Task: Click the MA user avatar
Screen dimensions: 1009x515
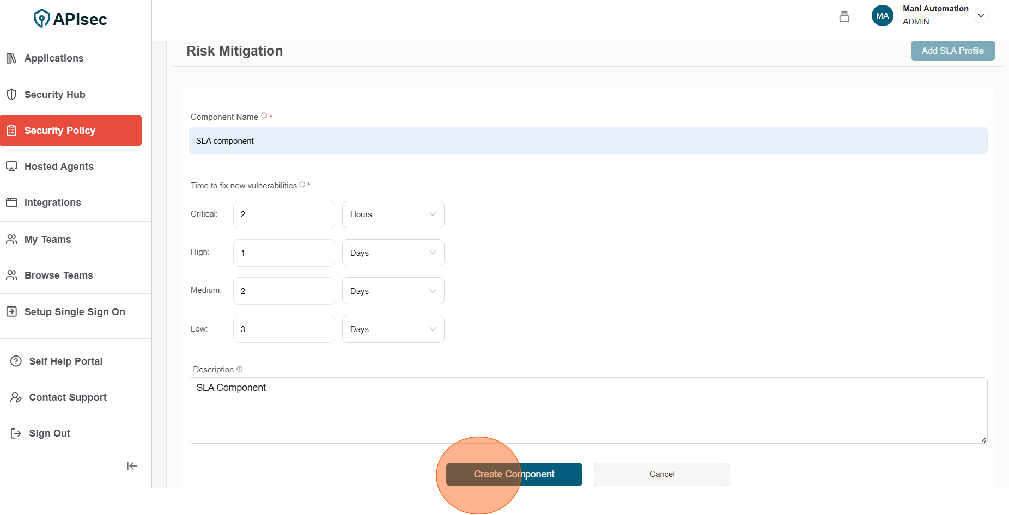Action: (x=882, y=16)
